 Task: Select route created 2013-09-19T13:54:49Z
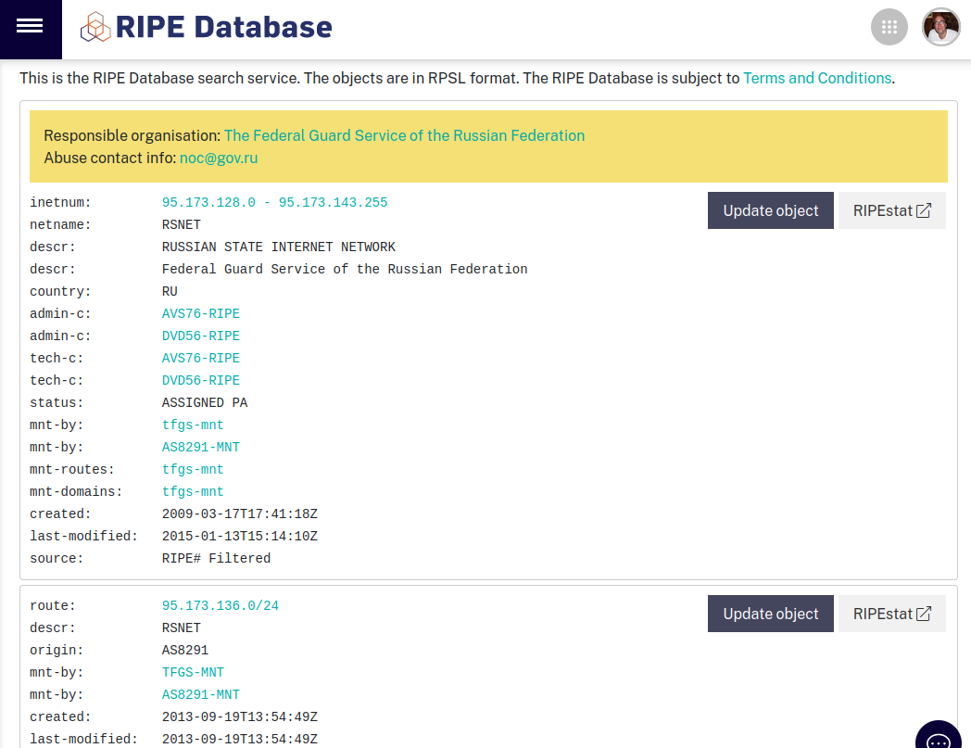pyautogui.click(x=240, y=717)
